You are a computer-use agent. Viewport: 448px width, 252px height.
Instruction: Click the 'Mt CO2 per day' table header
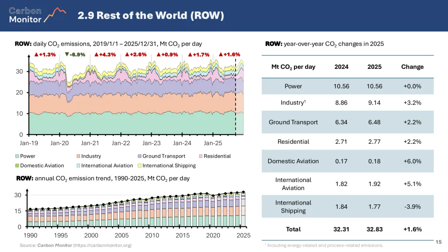pyautogui.click(x=293, y=67)
